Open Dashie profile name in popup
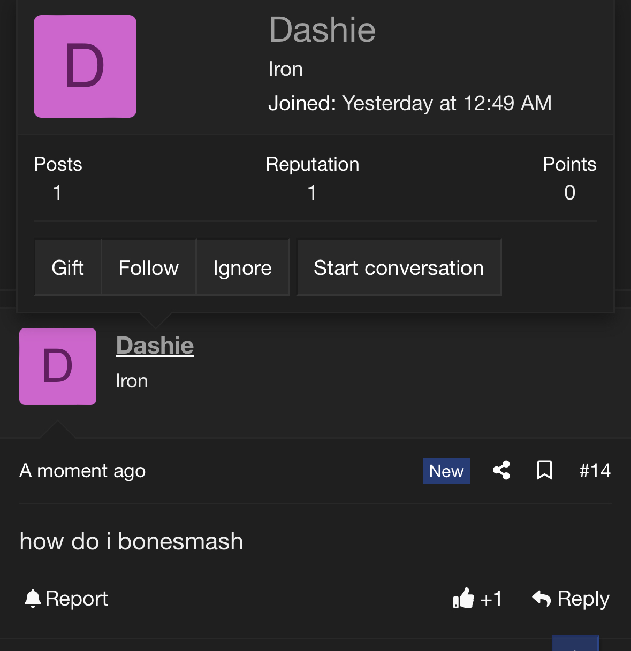 pos(322,30)
